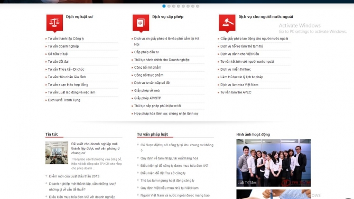Select the fourth carousel dot
Screen dimensions: 354x199
(179, 6)
